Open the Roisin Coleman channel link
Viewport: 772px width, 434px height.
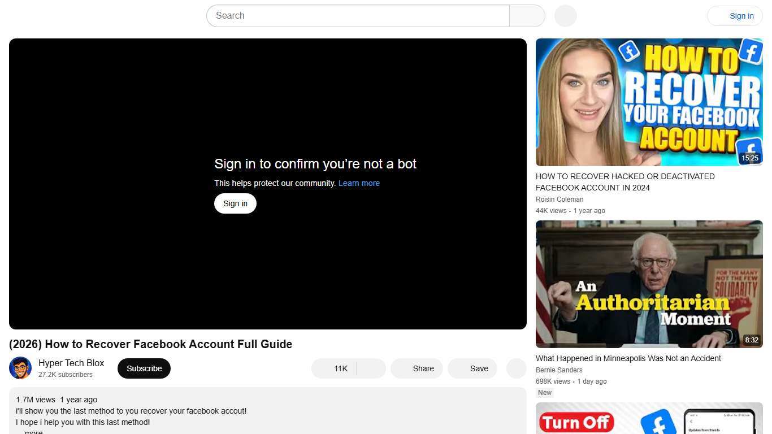(559, 199)
